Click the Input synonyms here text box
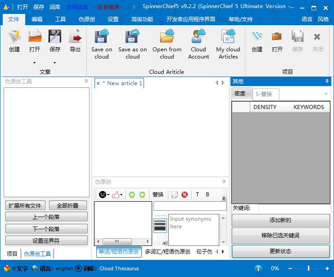The image size is (334, 277). pos(194,230)
